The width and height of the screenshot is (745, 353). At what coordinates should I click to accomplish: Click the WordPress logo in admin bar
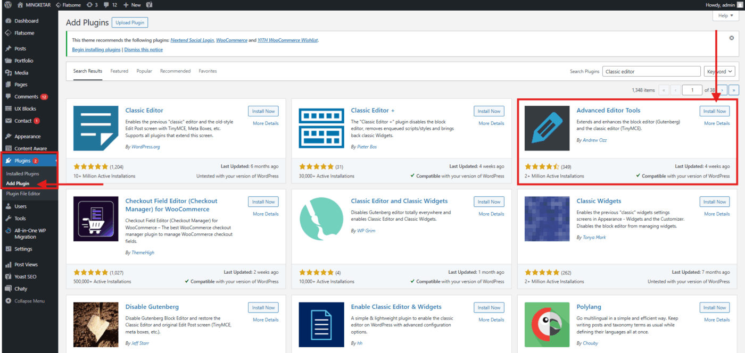click(x=8, y=5)
